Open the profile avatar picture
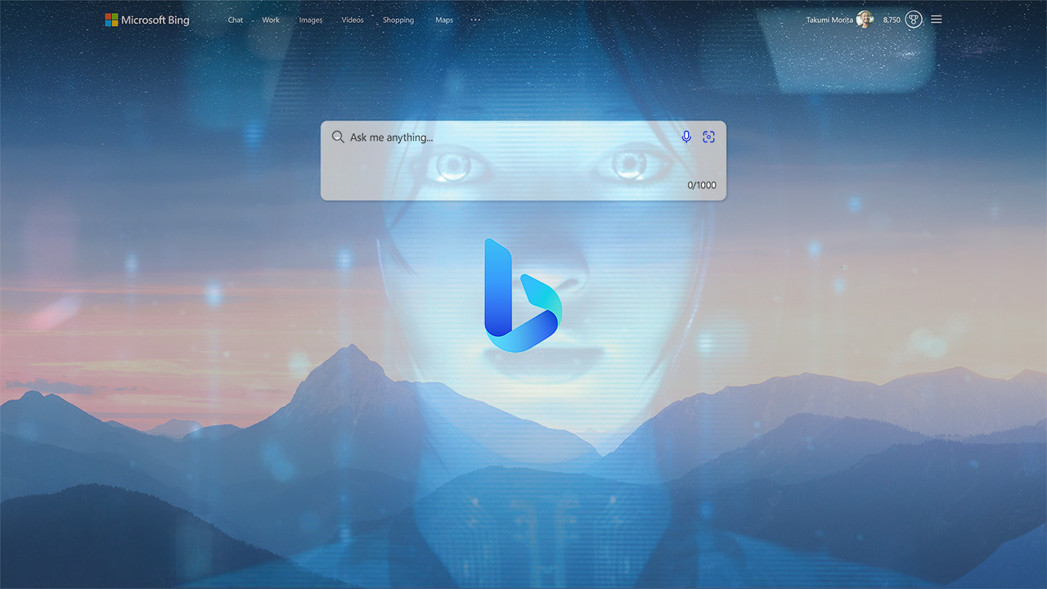Image resolution: width=1047 pixels, height=589 pixels. click(x=865, y=20)
